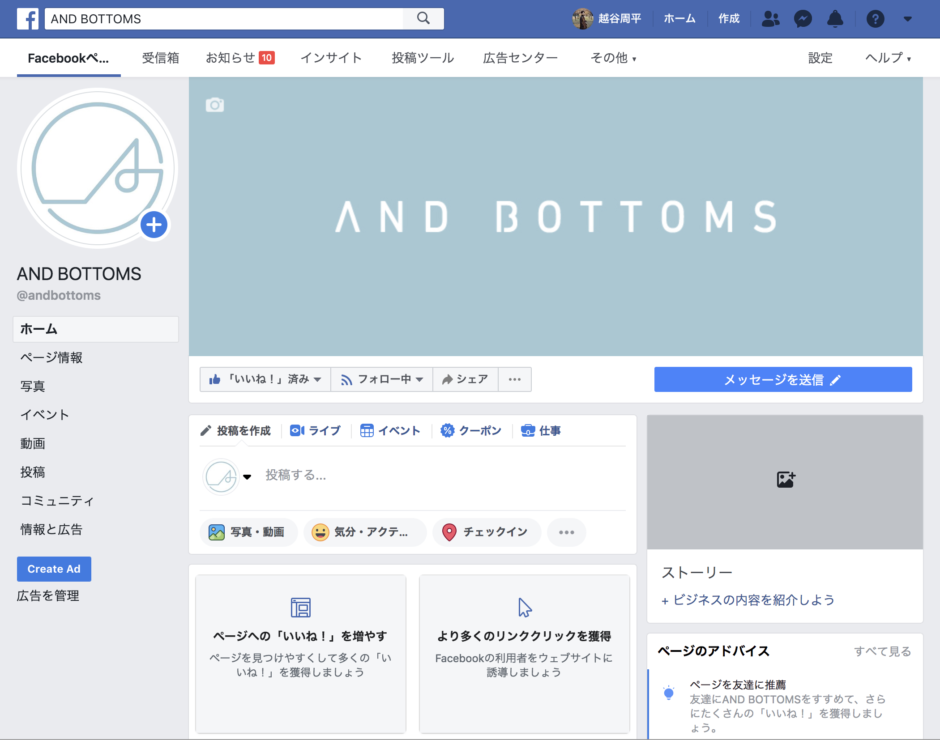Click より多くのリンククリックを獲得 card

point(525,654)
